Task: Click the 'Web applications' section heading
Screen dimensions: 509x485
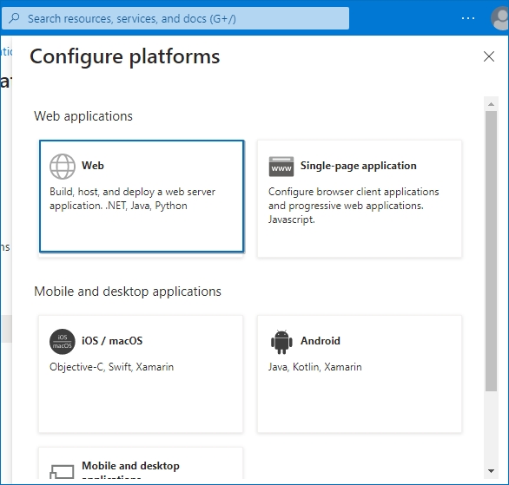Action: pyautogui.click(x=83, y=116)
